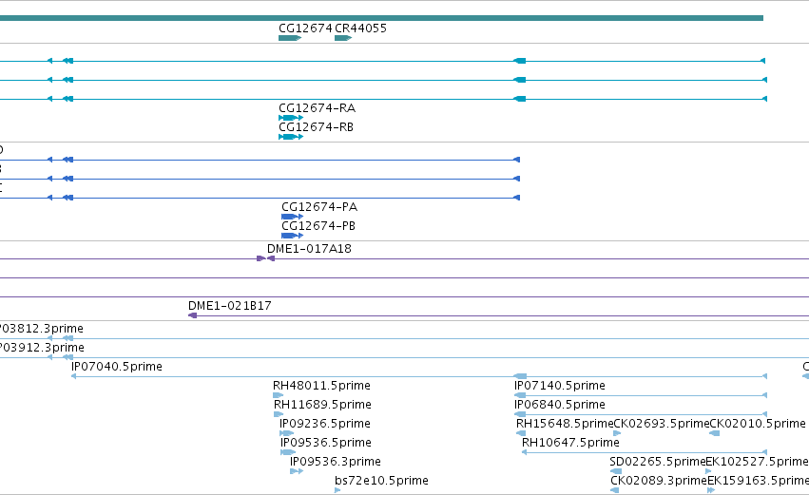The image size is (809, 495).
Task: Select the CK02089.3prime label
Action: 659,481
